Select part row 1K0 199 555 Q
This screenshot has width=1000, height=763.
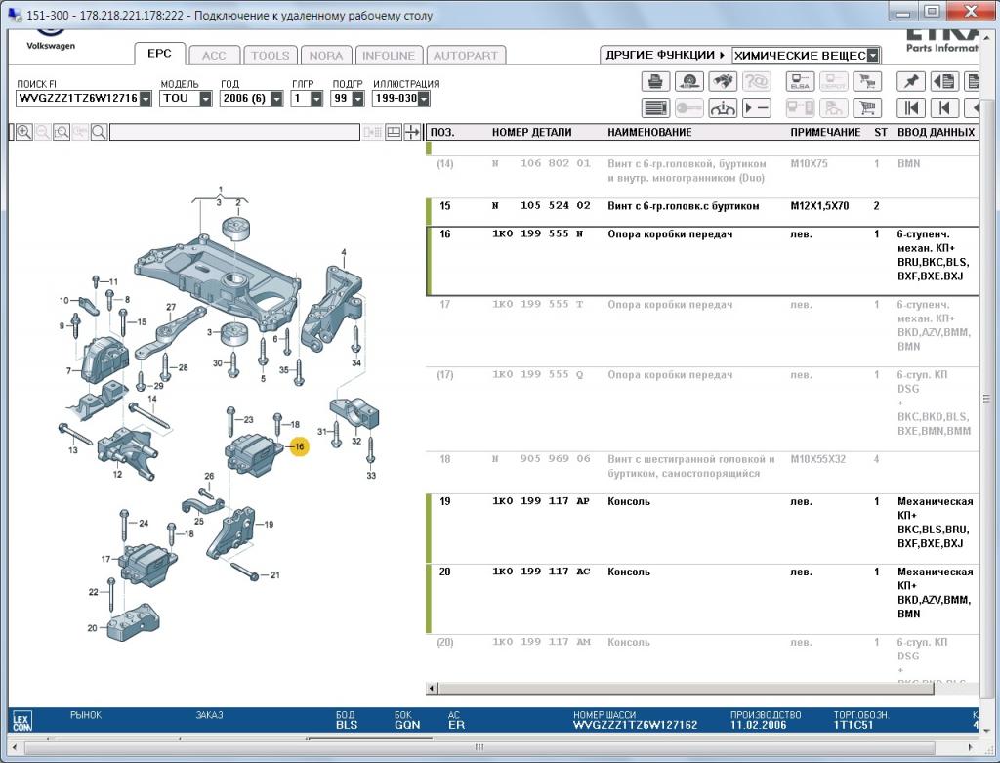pos(703,409)
